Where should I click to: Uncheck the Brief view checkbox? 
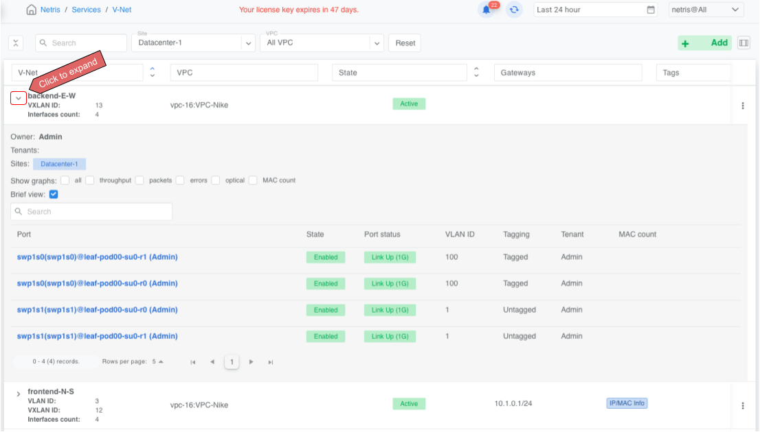tap(54, 195)
